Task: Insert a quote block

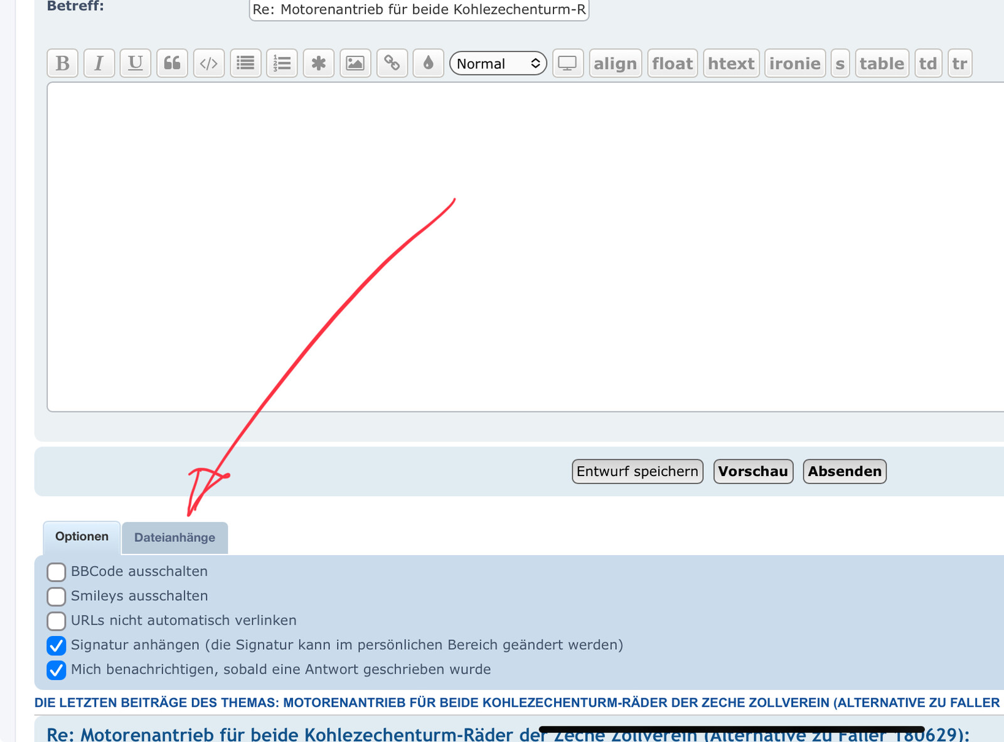Action: (172, 63)
